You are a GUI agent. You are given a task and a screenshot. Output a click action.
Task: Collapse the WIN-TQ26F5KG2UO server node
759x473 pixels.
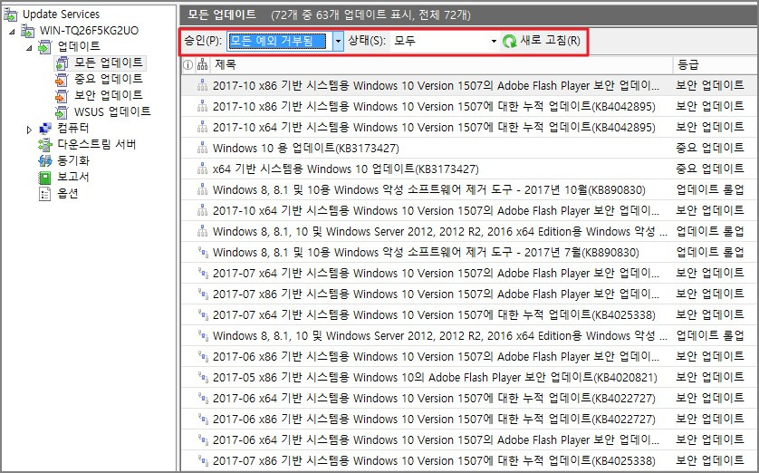point(12,32)
